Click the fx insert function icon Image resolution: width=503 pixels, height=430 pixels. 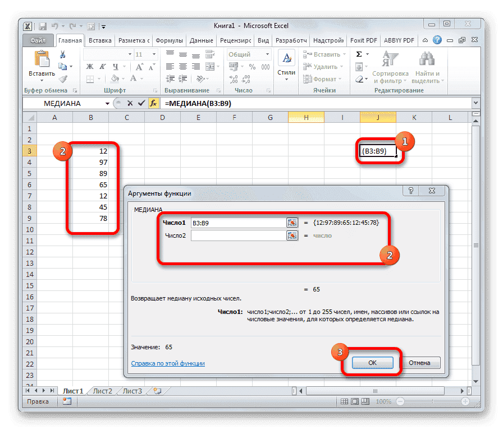[154, 103]
